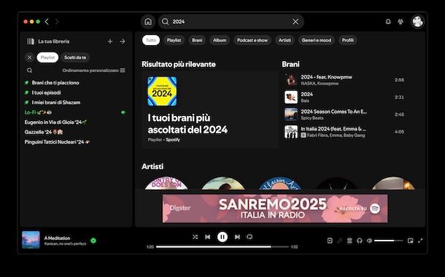445x277 pixels.
Task: Mute volume with the speaker icon
Action: tap(369, 241)
